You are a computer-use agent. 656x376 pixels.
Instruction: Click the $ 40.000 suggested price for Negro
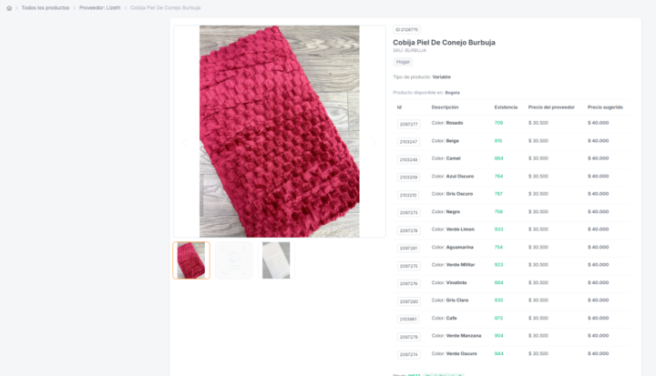click(x=599, y=212)
